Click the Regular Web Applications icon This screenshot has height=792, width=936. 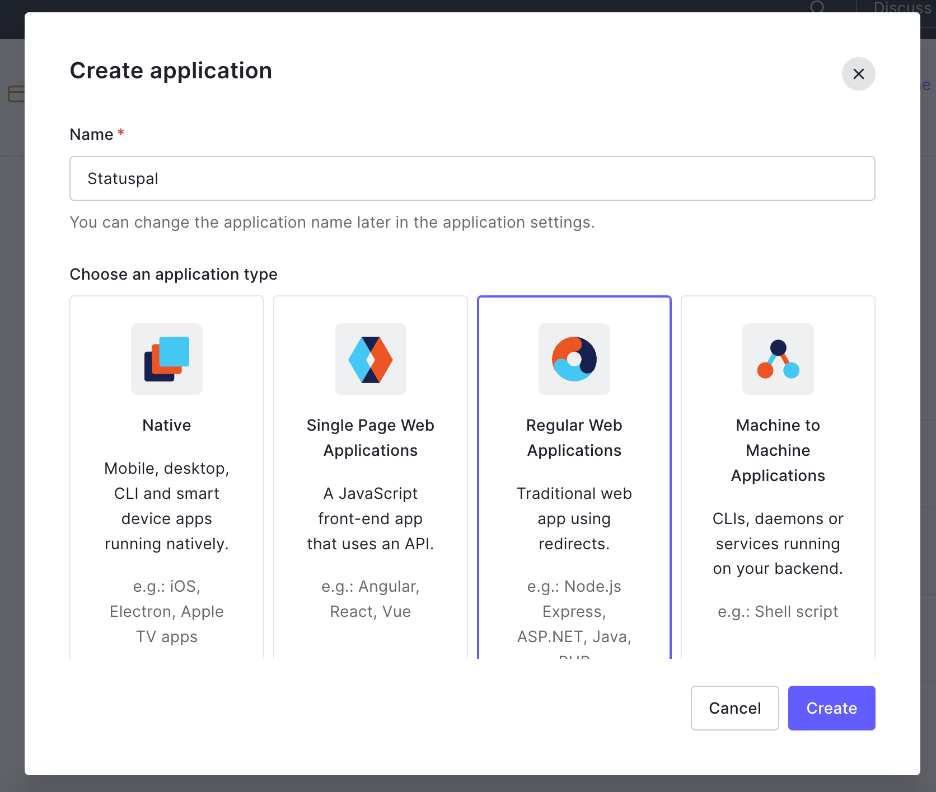[574, 359]
